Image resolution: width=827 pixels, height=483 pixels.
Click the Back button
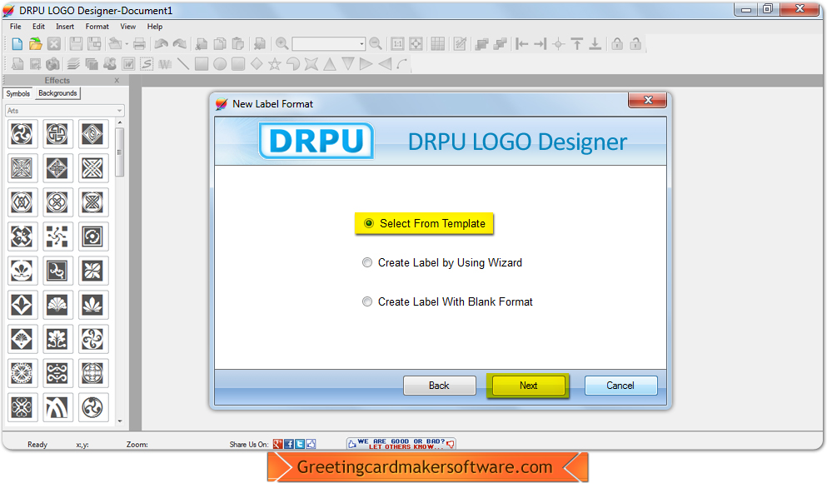440,386
